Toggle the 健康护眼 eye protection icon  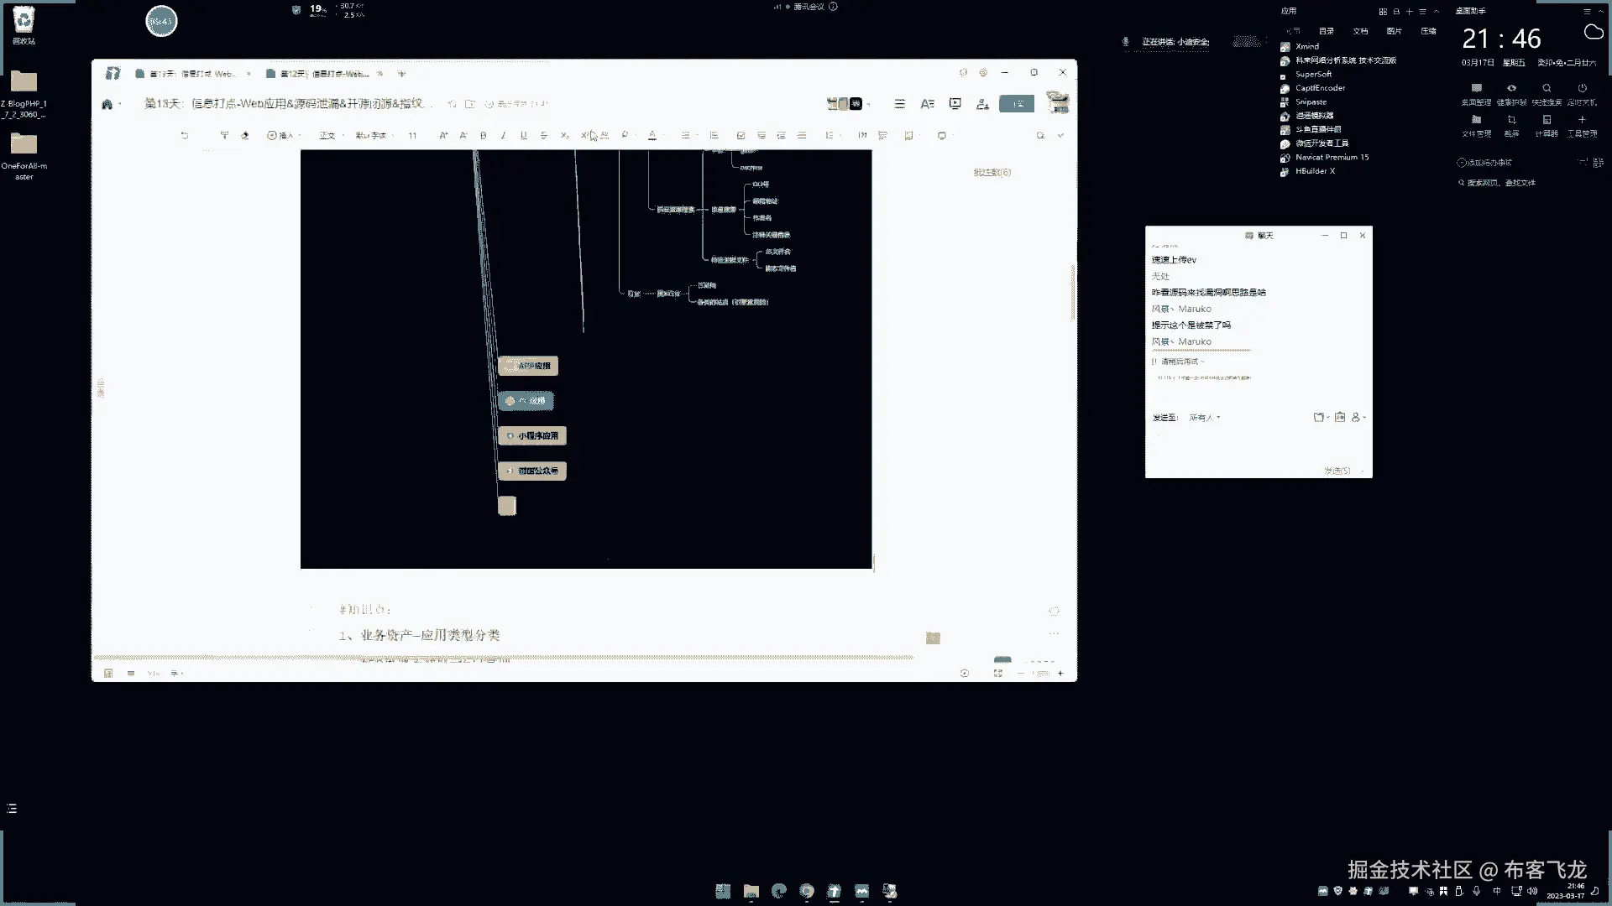[x=1511, y=88]
